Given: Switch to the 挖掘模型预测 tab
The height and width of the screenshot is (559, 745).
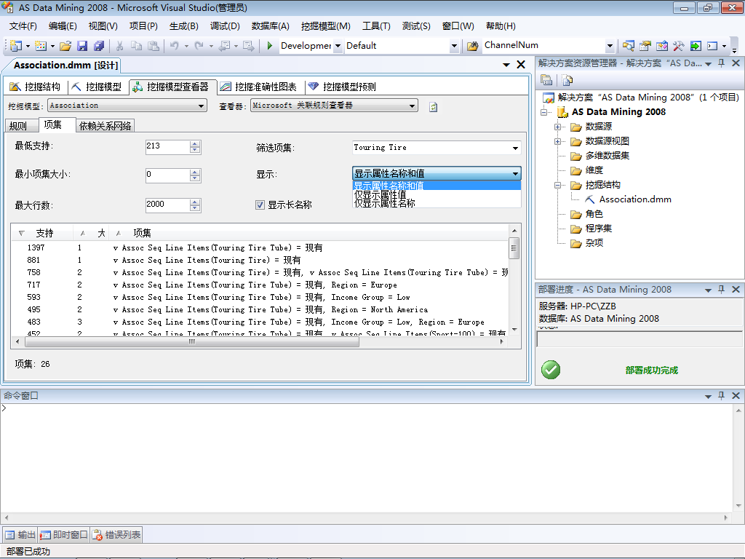Looking at the screenshot, I should (x=342, y=87).
